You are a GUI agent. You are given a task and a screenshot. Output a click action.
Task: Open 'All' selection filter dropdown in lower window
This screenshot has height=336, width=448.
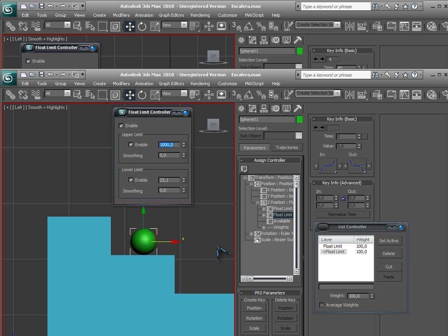(67, 93)
